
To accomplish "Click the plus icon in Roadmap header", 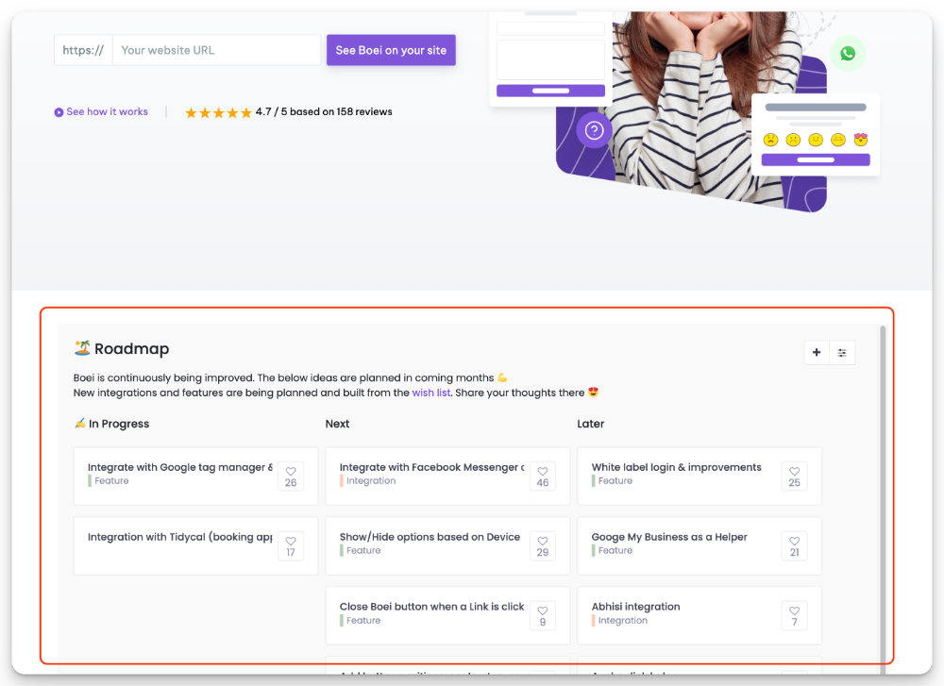I will coord(817,353).
